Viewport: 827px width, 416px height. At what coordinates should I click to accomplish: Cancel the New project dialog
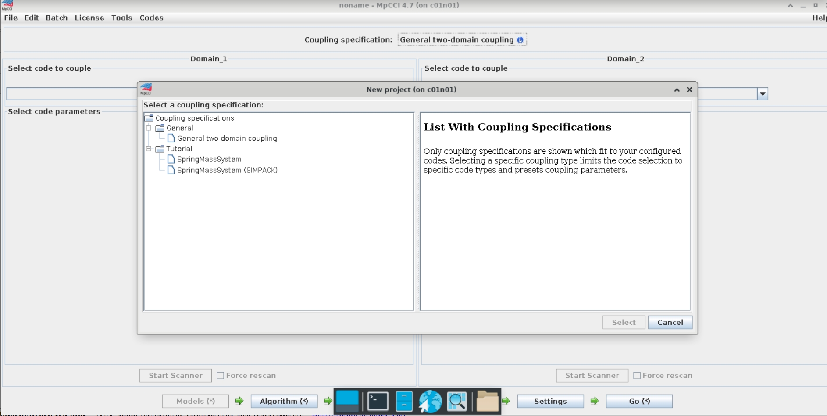[670, 323]
